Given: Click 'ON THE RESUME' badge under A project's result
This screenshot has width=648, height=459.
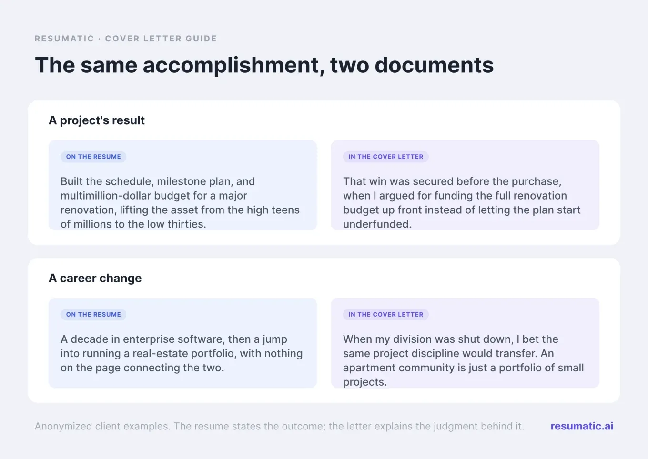Looking at the screenshot, I should [x=93, y=157].
